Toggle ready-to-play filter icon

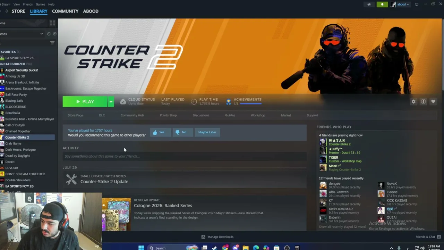54,34
